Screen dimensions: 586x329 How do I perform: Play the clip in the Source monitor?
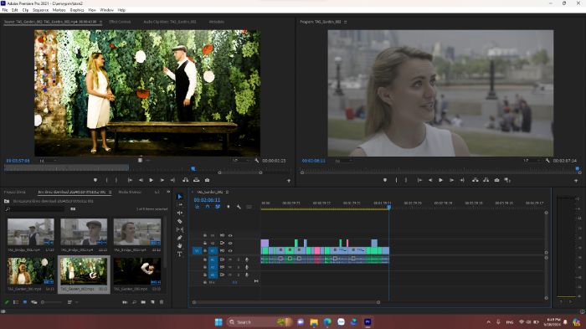[x=152, y=180]
